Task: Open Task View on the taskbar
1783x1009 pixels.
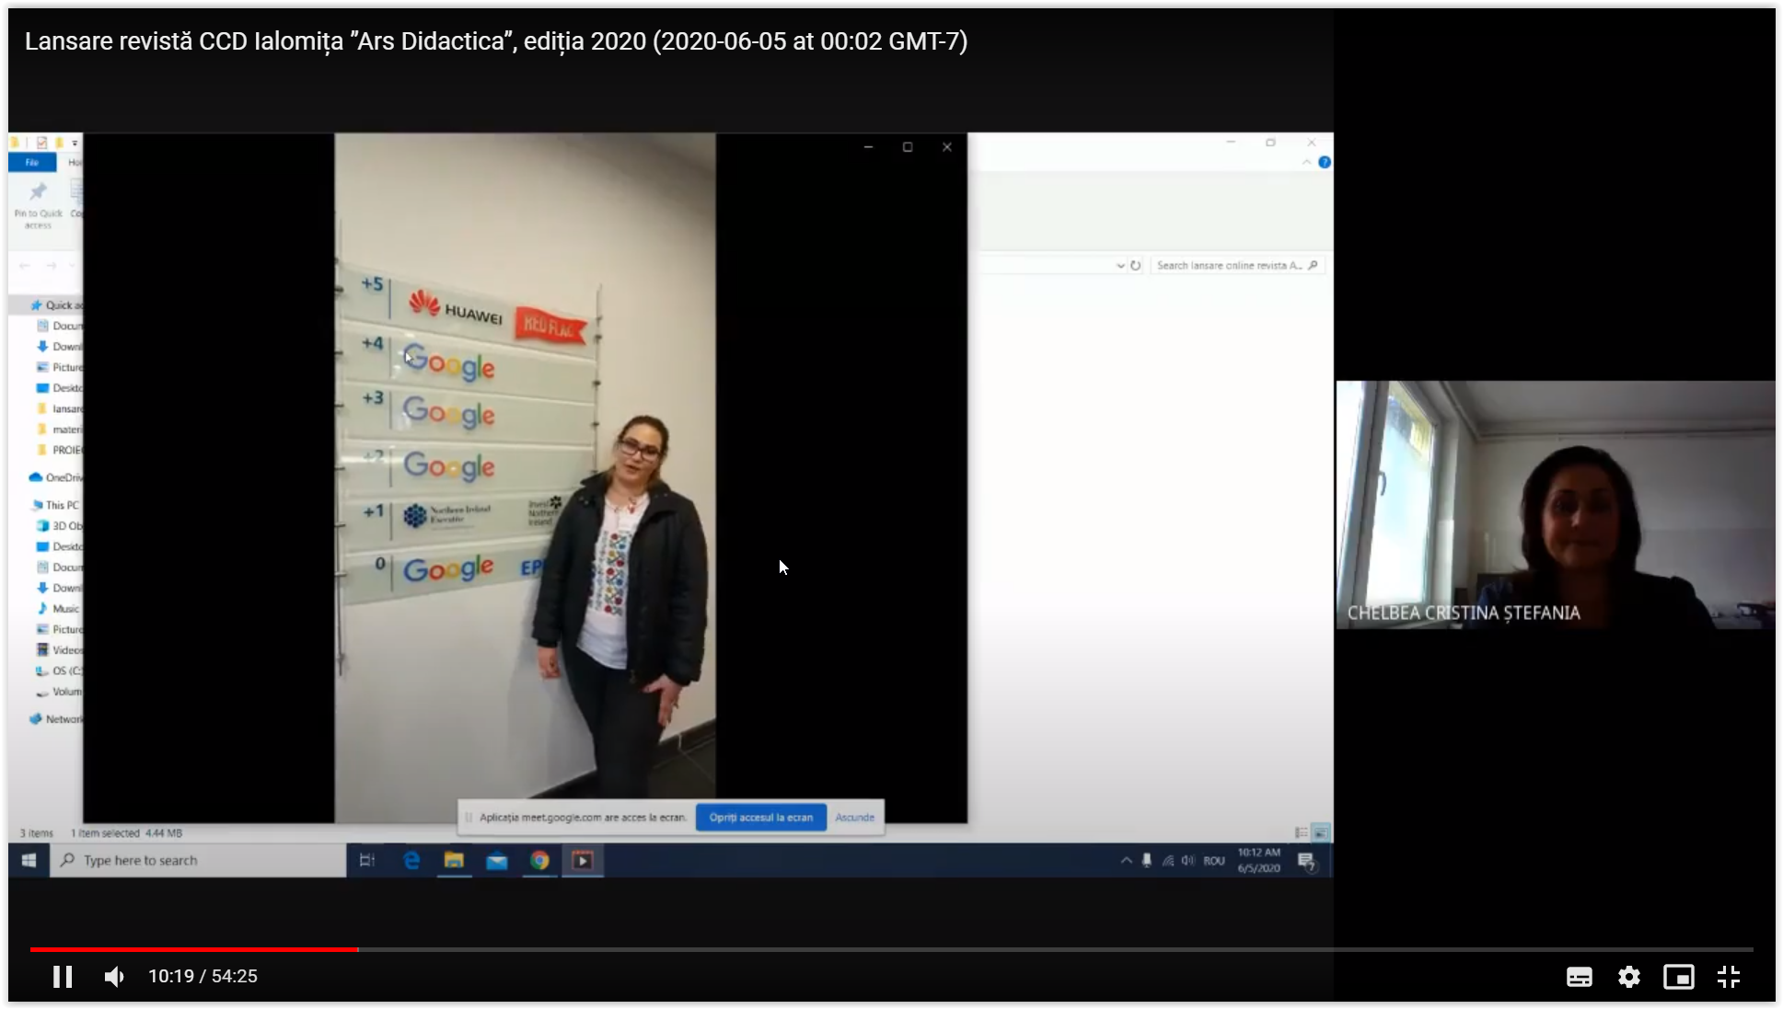Action: click(367, 860)
